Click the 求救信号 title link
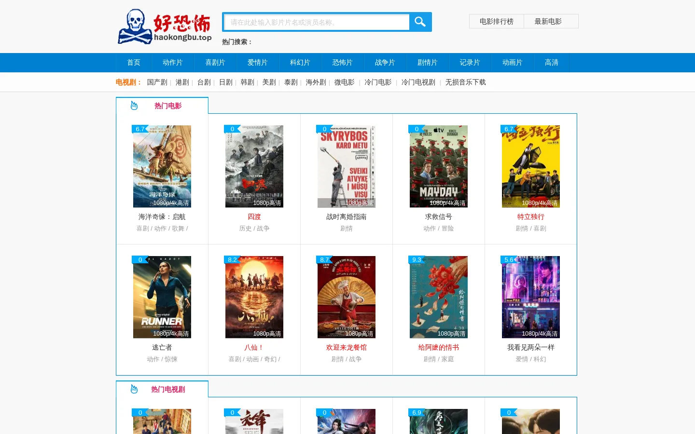Screen dimensions: 695x434 [x=439, y=217]
